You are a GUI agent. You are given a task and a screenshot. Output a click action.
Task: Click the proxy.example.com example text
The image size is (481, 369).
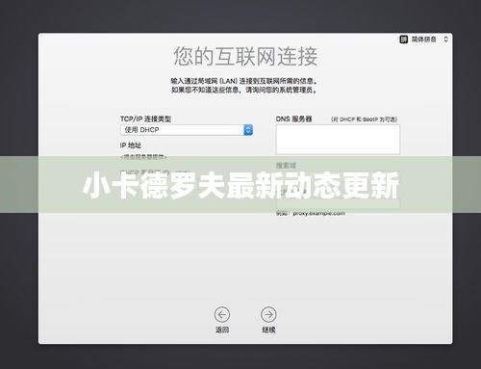pos(319,213)
